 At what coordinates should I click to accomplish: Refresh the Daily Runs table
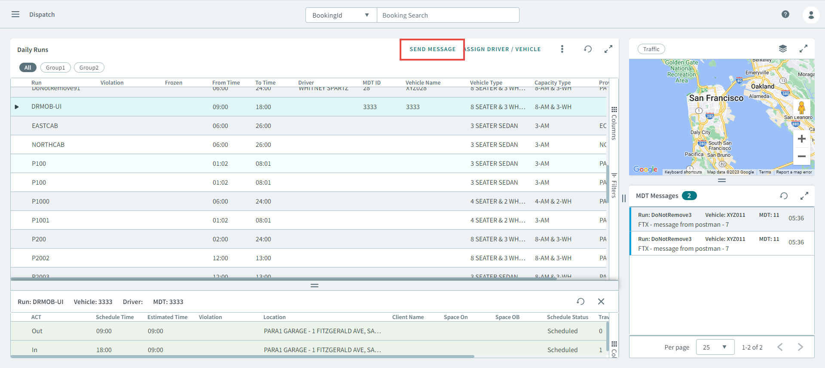click(588, 49)
